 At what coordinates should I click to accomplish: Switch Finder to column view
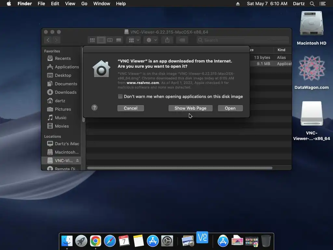pyautogui.click(x=110, y=40)
